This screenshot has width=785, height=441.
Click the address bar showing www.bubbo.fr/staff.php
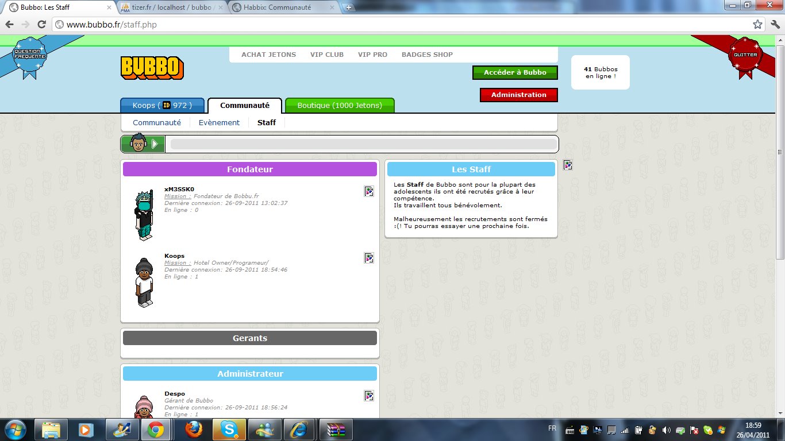402,25
